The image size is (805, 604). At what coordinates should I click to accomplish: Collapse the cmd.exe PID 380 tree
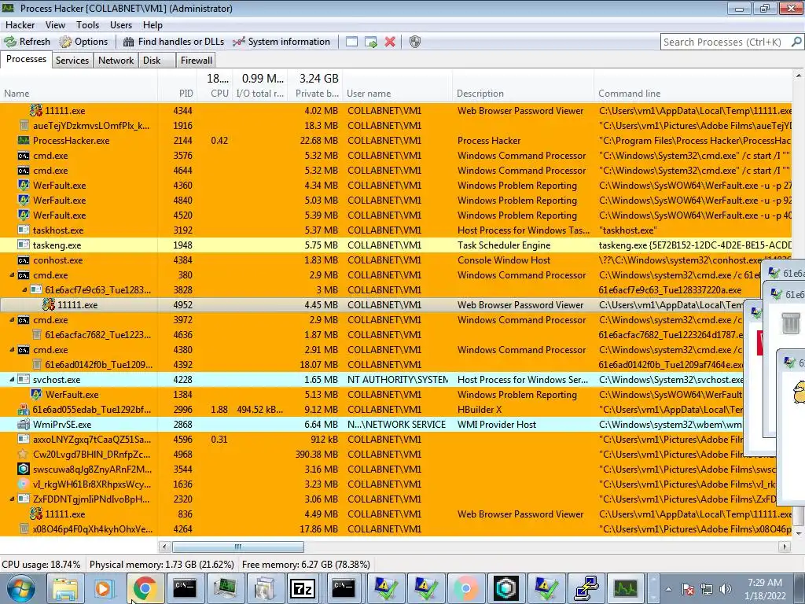pos(12,274)
